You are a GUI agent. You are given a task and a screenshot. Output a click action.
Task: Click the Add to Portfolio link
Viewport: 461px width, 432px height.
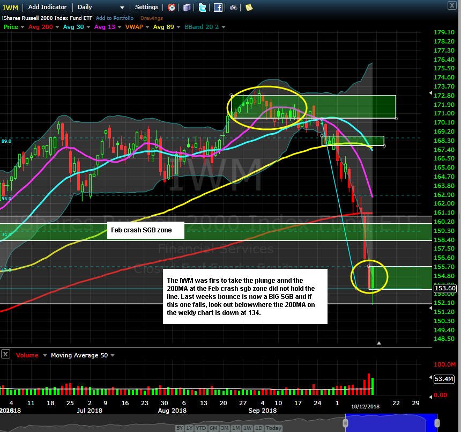click(x=115, y=18)
